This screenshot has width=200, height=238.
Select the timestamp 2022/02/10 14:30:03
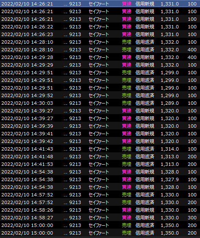tap(27, 103)
